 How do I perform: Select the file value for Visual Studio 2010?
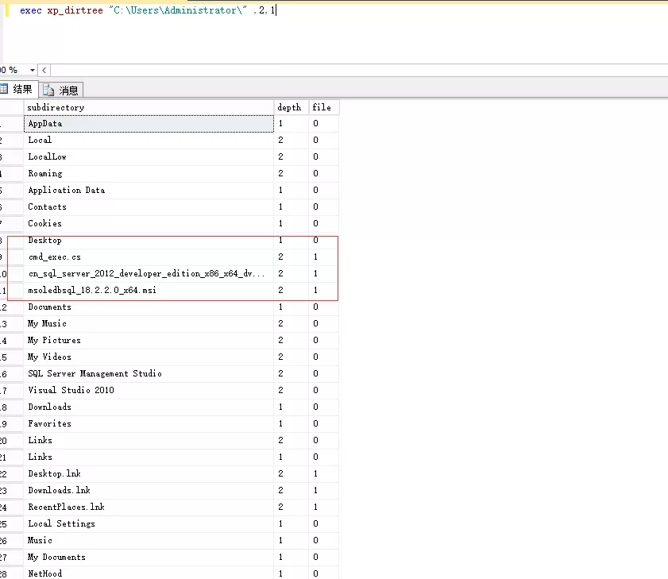point(324,390)
